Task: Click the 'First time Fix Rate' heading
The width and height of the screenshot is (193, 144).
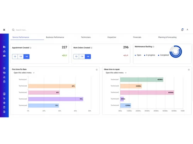Action: point(19,70)
